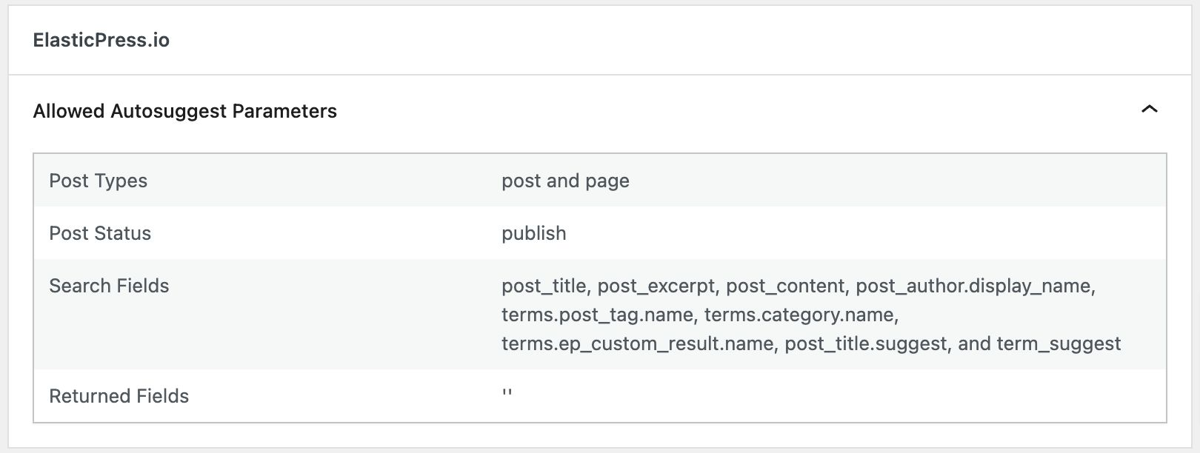Select the ElasticPress.io panel header
The height and width of the screenshot is (453, 1200).
[x=100, y=40]
